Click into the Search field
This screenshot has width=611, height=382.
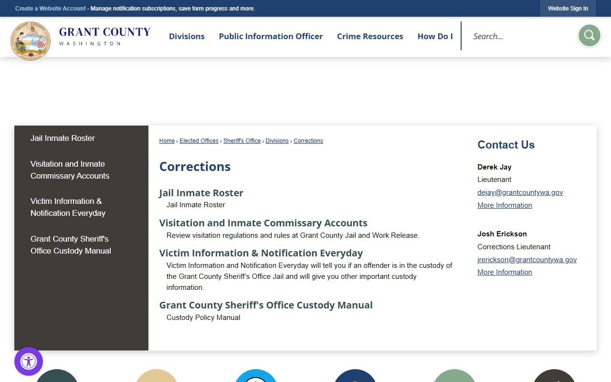point(520,36)
